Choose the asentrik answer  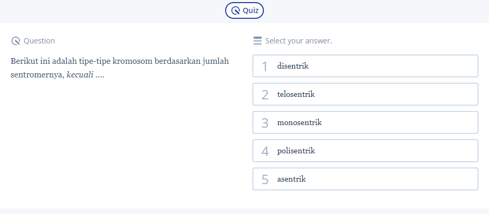[x=365, y=179]
